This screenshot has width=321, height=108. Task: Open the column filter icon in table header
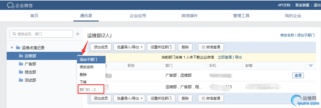(x=311, y=66)
